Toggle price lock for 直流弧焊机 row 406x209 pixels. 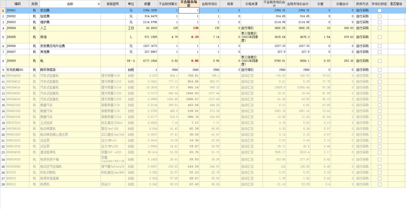380,152
